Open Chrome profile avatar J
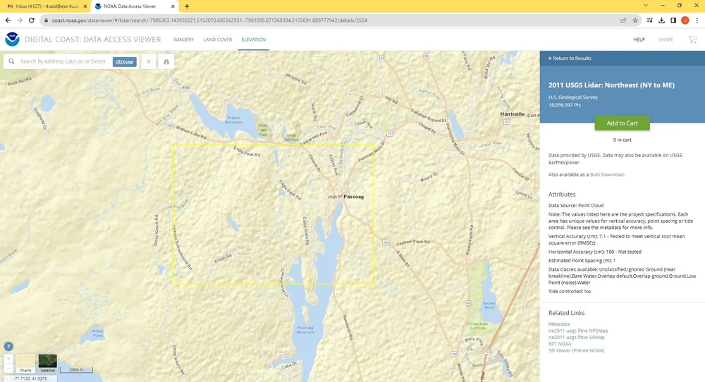Viewport: 705px width, 382px height. 685,20
